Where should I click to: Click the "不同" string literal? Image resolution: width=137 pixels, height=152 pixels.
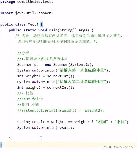pyautogui.click(x=121, y=122)
